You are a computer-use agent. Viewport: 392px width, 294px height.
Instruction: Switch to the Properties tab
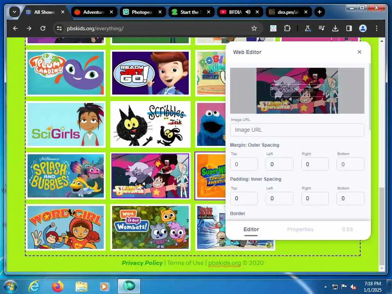tap(300, 230)
